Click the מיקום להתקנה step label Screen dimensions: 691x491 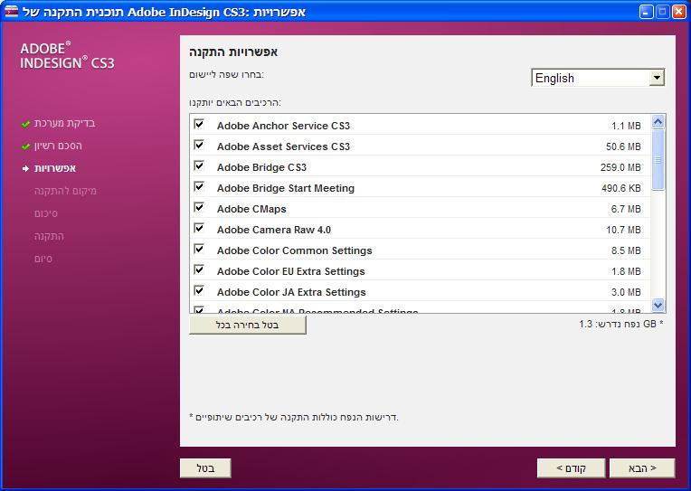click(x=65, y=191)
